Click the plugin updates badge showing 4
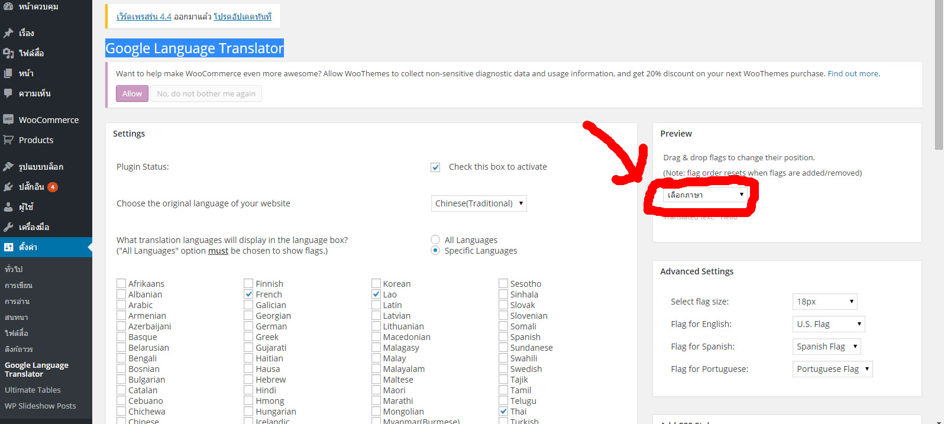944x424 pixels. click(x=53, y=187)
